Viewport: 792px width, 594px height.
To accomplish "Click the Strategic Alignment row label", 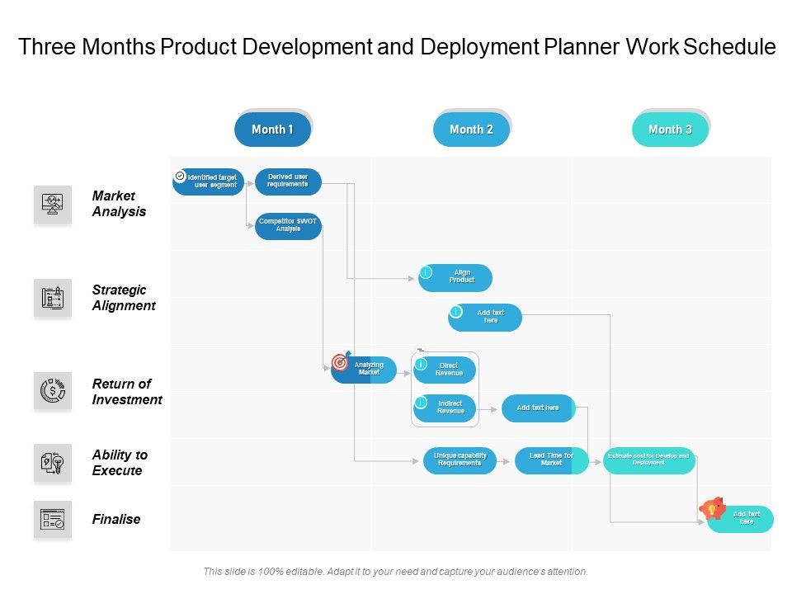I will click(124, 298).
